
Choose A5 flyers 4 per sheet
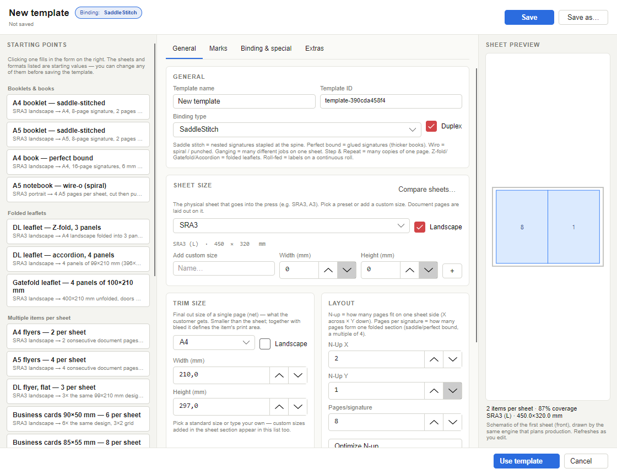click(78, 364)
